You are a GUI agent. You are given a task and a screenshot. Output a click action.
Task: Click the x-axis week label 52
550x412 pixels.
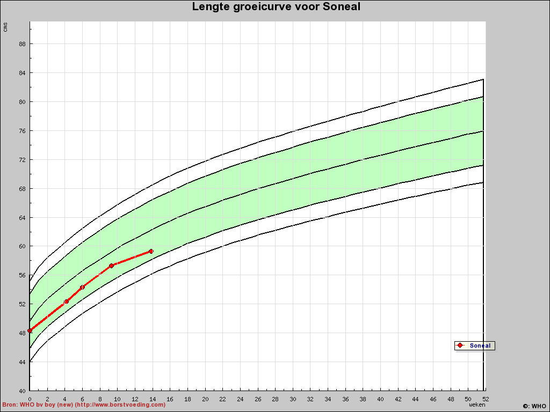(486, 399)
